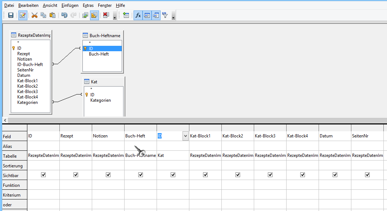Open the Hilfe menu
387x211 pixels.
[x=121, y=5]
